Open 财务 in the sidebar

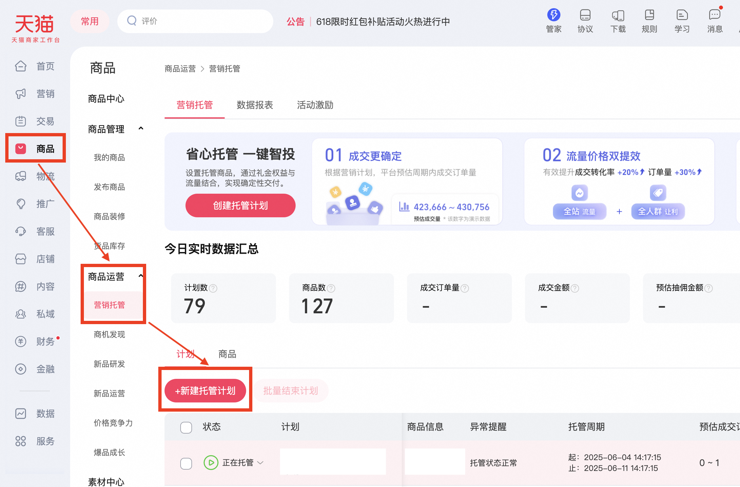35,341
